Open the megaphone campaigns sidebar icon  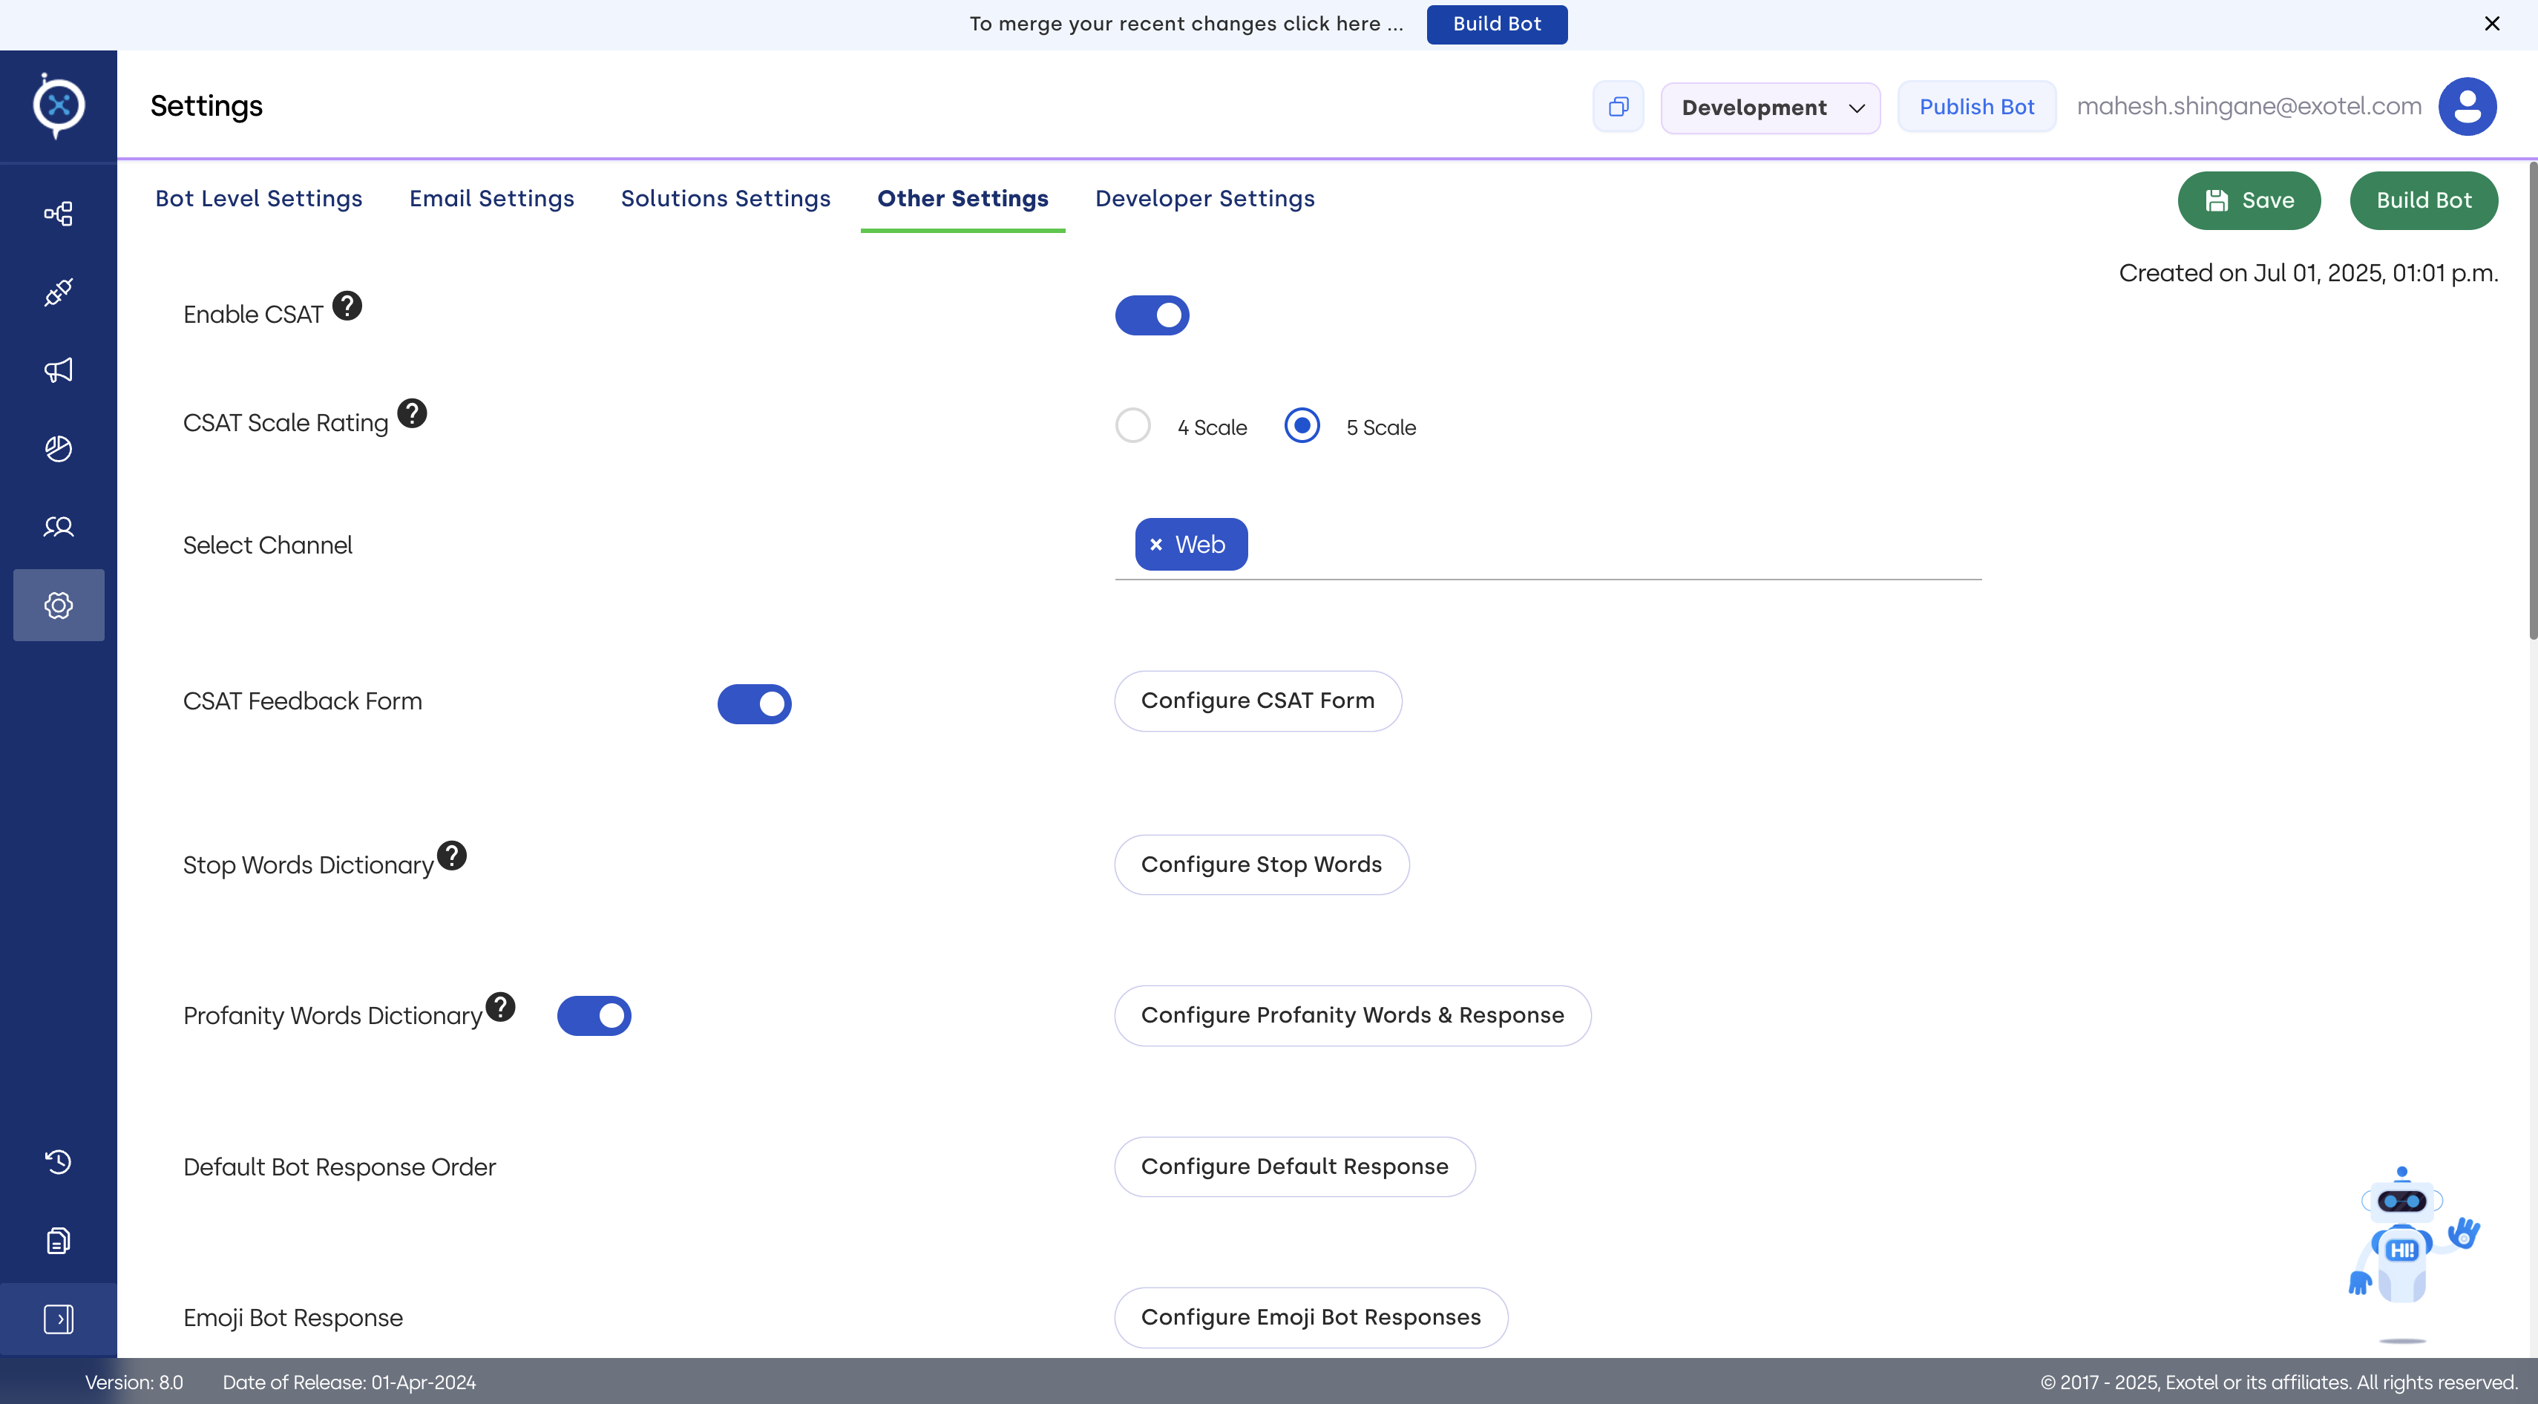(58, 370)
